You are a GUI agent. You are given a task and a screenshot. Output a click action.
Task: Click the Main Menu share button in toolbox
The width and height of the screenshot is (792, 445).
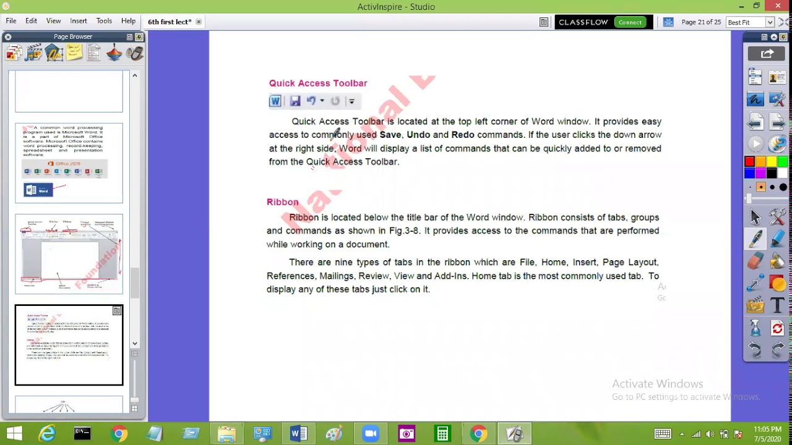tap(767, 54)
